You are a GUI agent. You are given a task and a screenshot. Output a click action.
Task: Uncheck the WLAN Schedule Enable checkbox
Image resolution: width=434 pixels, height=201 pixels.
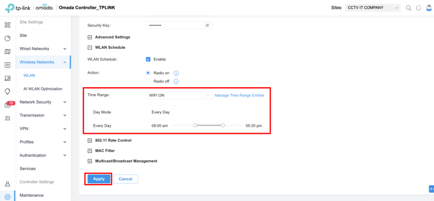[148, 59]
